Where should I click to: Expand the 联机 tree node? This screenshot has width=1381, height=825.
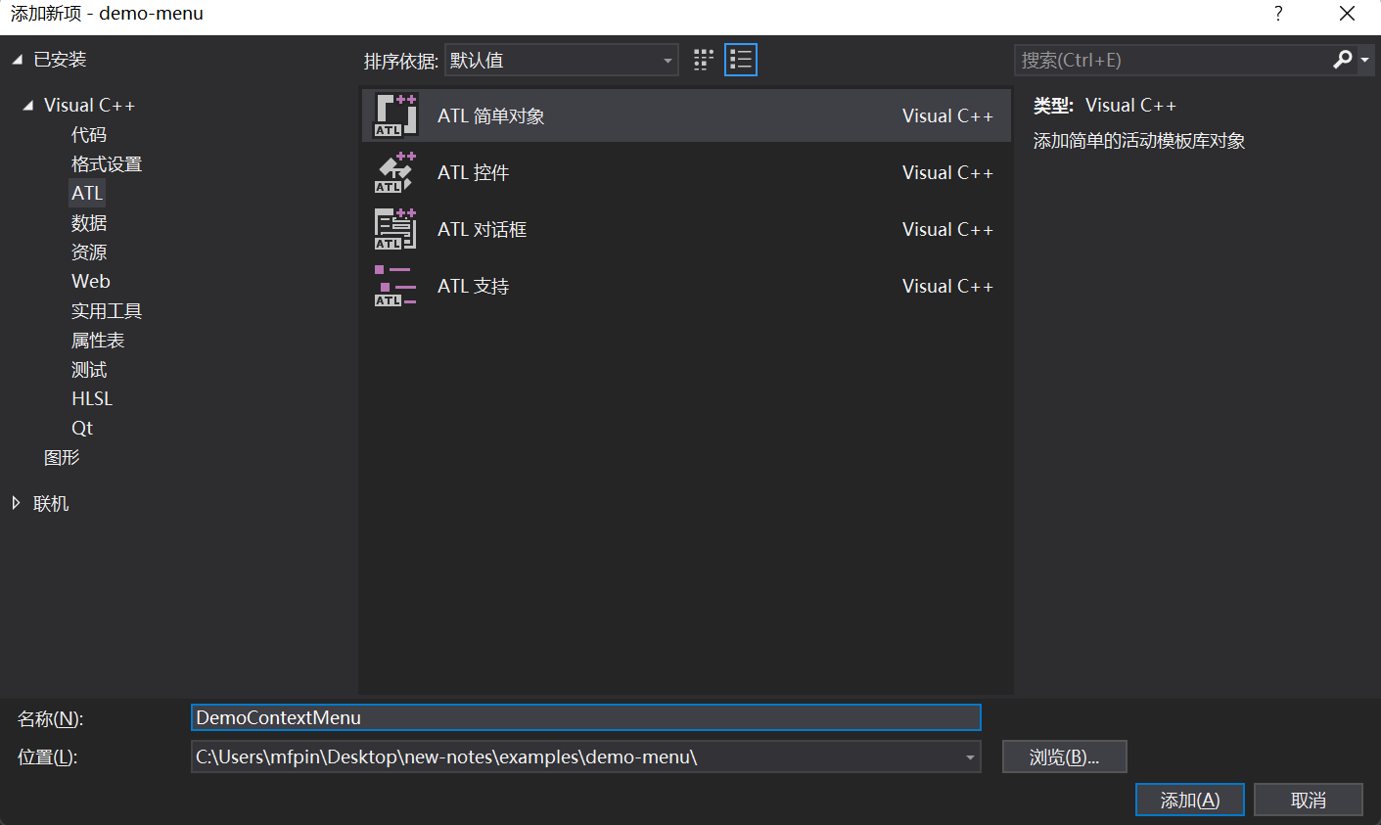(x=17, y=503)
